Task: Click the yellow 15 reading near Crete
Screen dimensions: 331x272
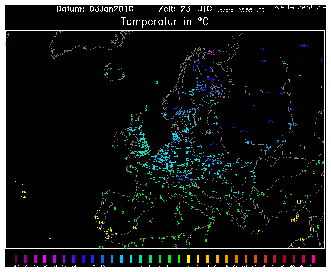Action: (x=259, y=231)
